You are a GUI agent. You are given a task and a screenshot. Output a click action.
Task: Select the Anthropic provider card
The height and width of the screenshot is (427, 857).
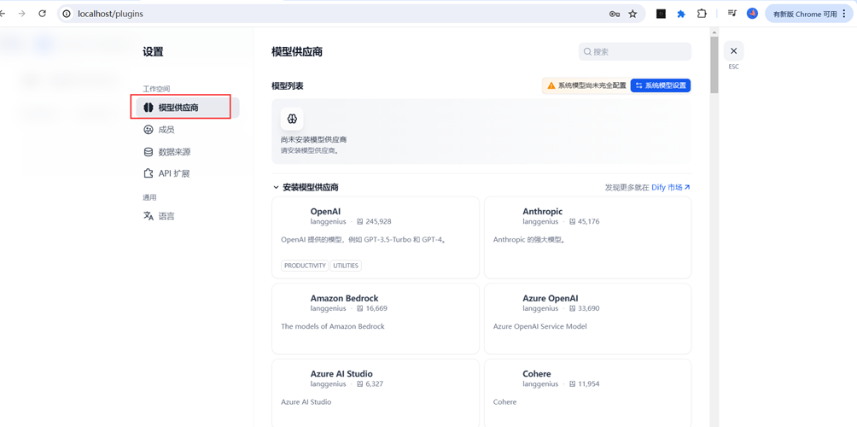pyautogui.click(x=587, y=237)
